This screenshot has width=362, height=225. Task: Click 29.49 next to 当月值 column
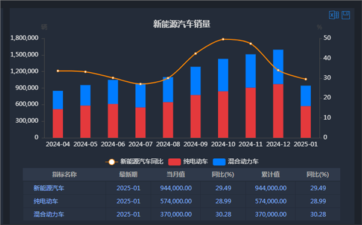(x=223, y=188)
